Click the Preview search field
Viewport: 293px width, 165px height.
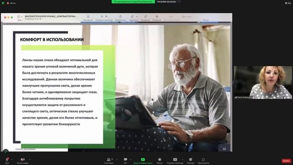[206, 16]
